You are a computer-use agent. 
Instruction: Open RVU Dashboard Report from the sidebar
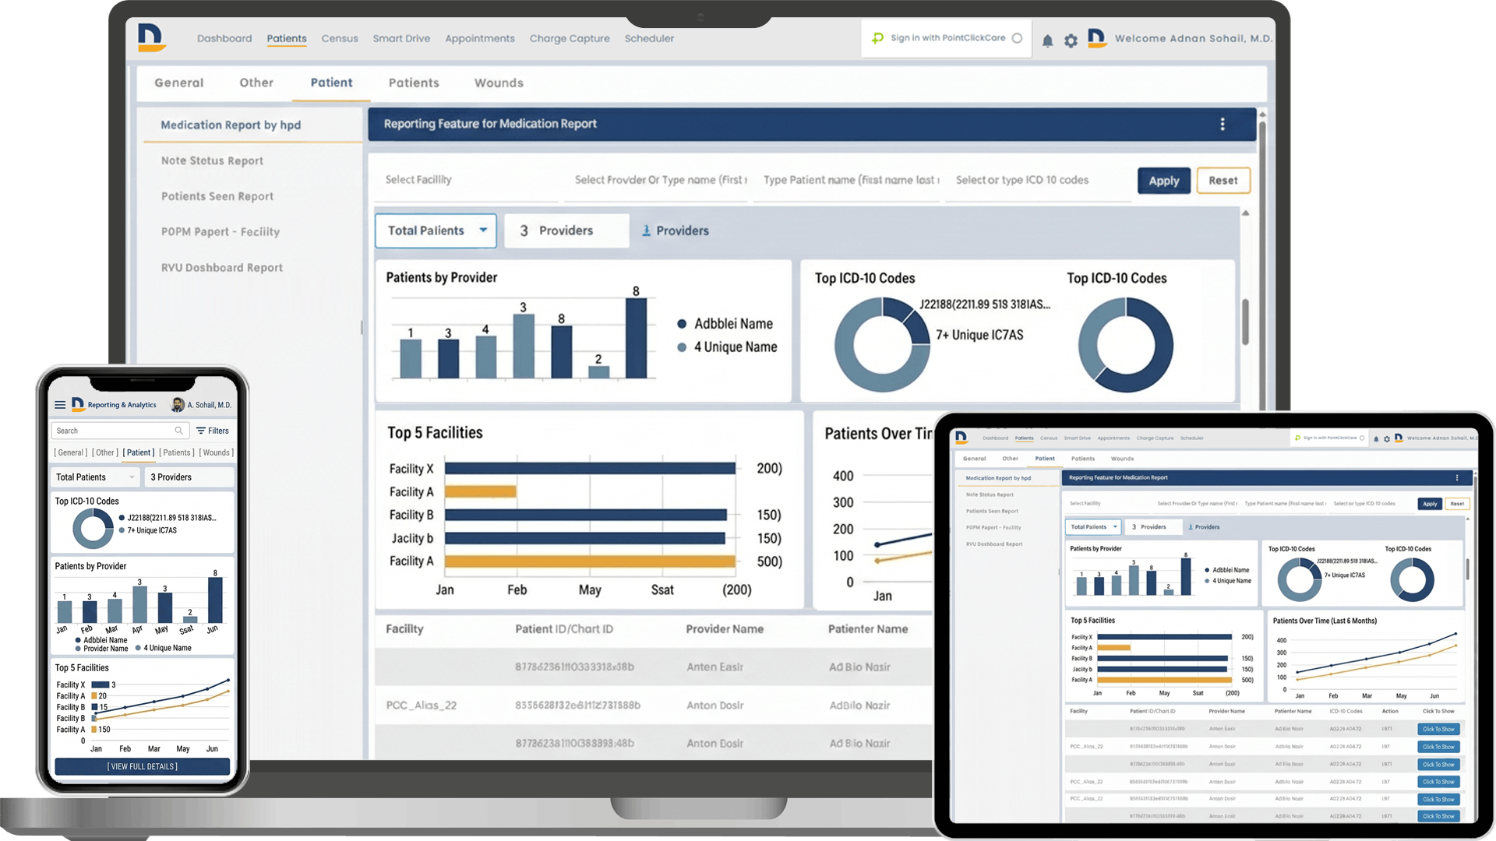(x=222, y=267)
